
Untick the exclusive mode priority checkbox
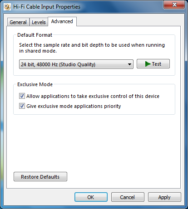(22, 106)
